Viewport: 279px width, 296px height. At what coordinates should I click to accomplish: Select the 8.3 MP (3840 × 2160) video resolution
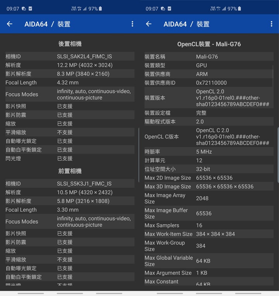[x=83, y=74]
